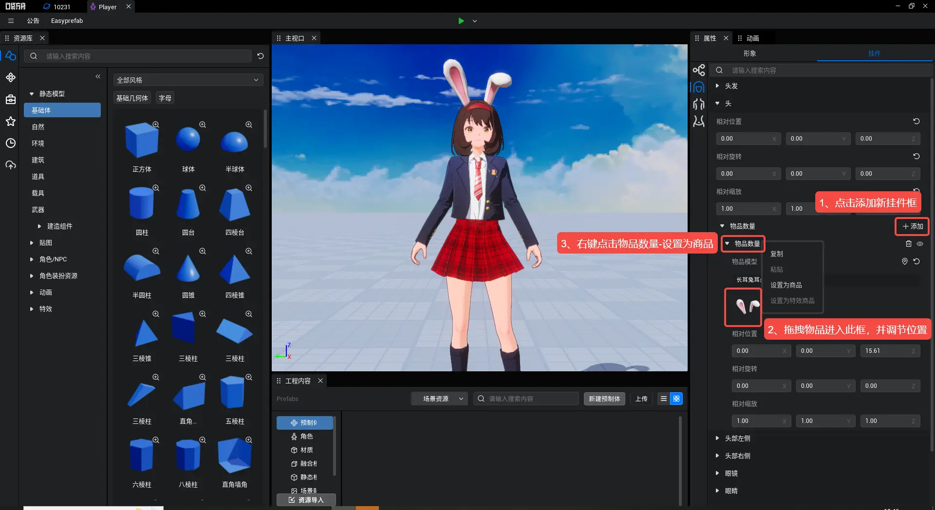Click the green play button

(x=461, y=21)
